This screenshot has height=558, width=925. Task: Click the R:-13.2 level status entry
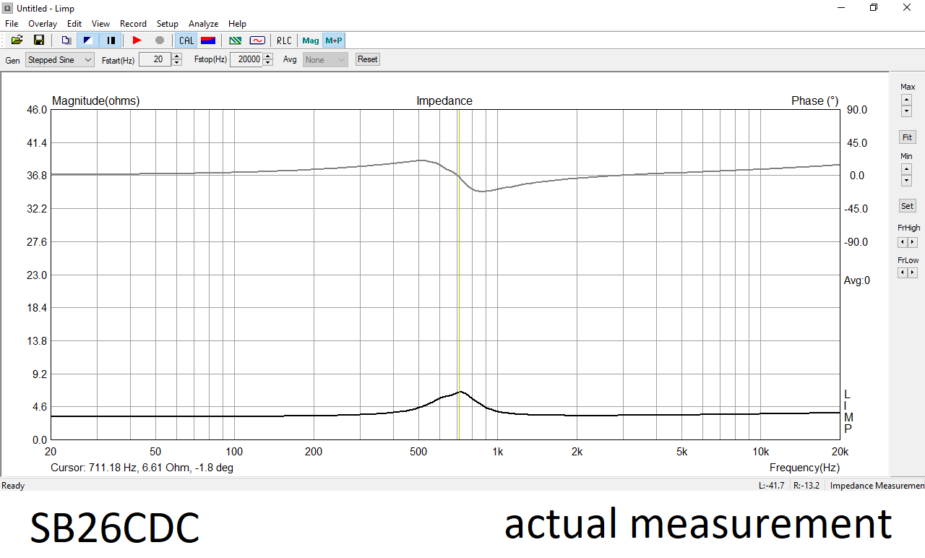(806, 486)
